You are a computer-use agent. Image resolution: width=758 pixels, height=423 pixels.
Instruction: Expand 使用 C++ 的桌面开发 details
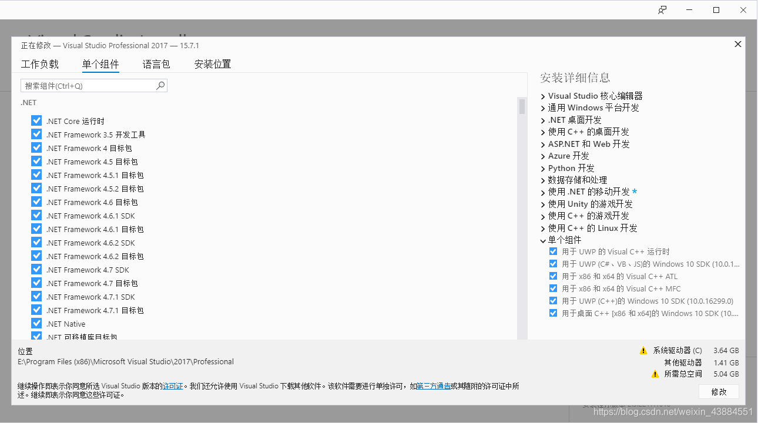click(543, 132)
